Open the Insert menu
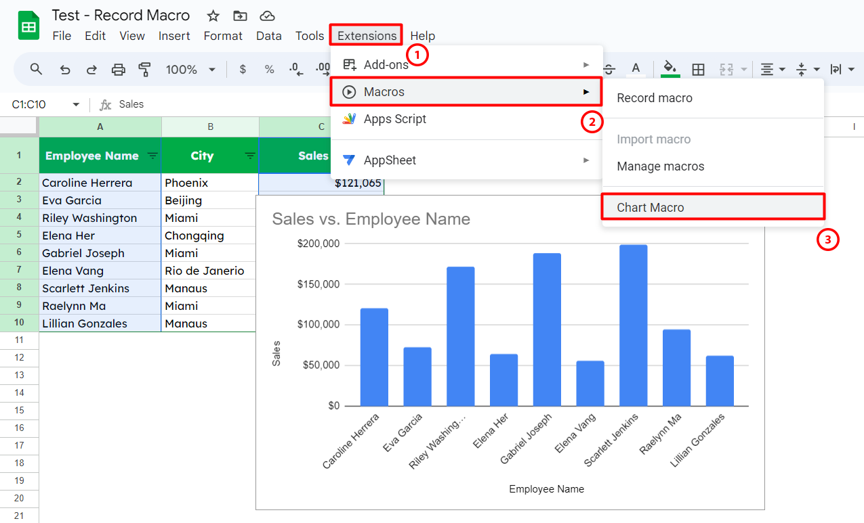Screen dimensions: 864x523 pos(174,36)
